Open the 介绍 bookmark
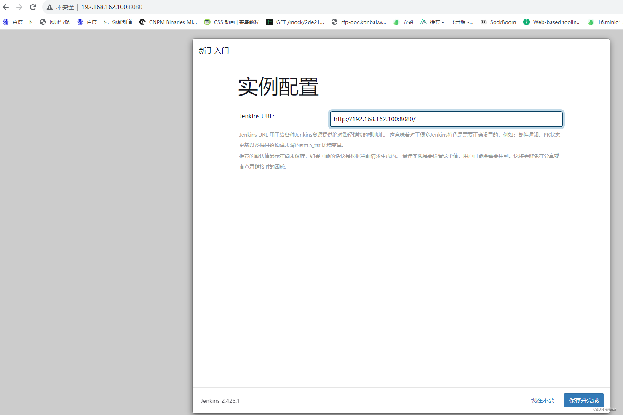 (x=403, y=22)
